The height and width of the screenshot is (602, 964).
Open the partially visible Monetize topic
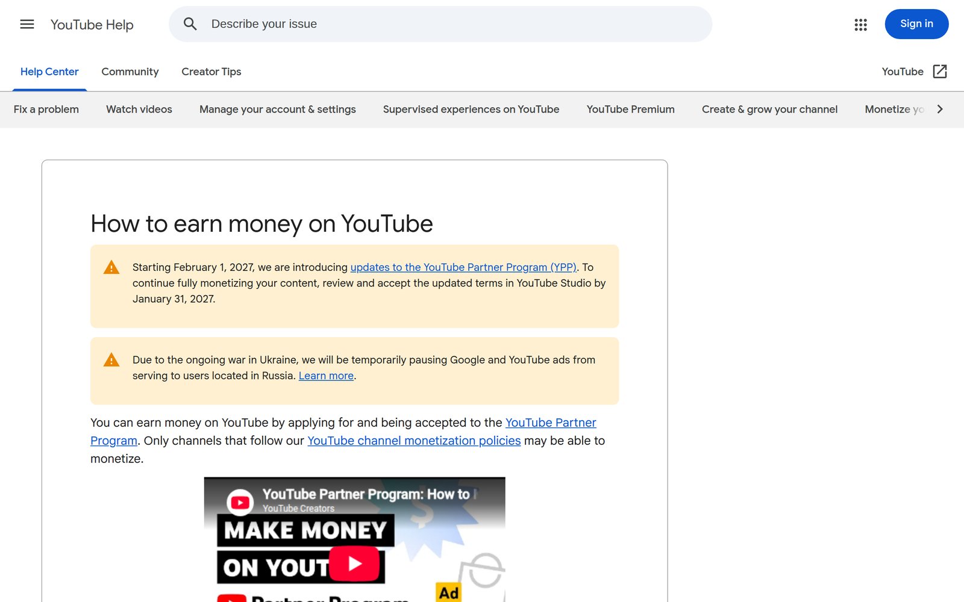tap(894, 109)
